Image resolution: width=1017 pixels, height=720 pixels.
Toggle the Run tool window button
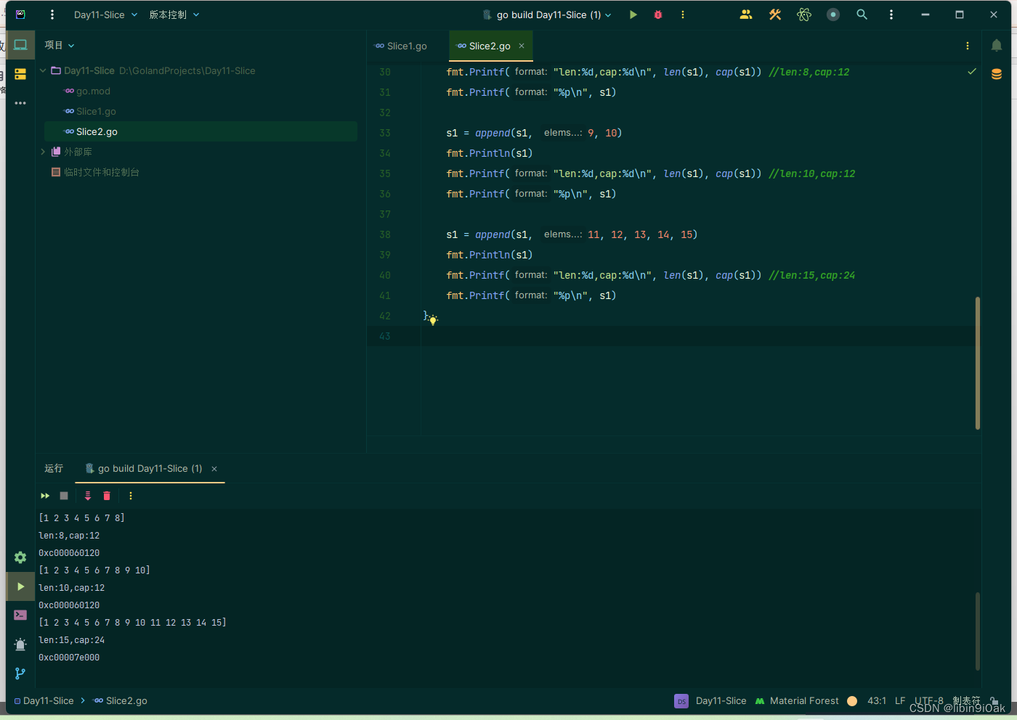point(20,586)
